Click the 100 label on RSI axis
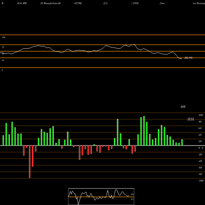 point(3,37)
